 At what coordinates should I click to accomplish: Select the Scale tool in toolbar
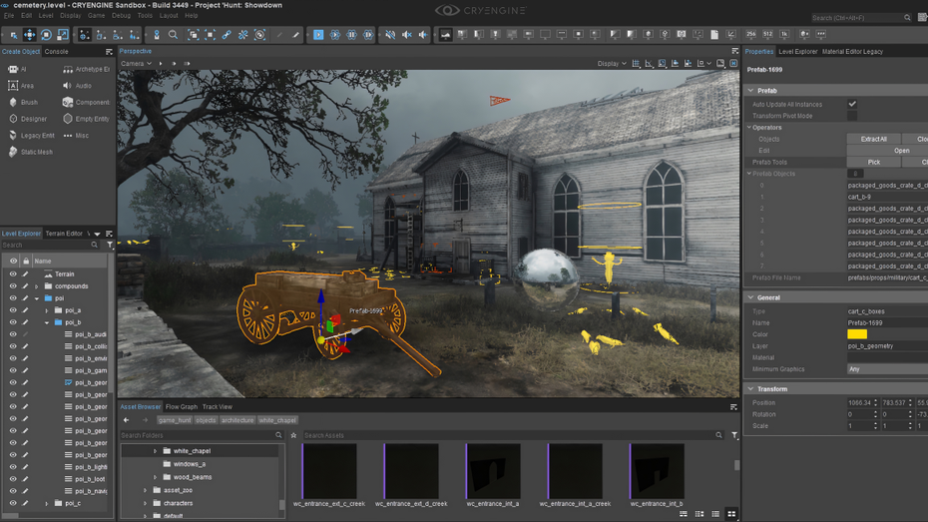pos(62,35)
